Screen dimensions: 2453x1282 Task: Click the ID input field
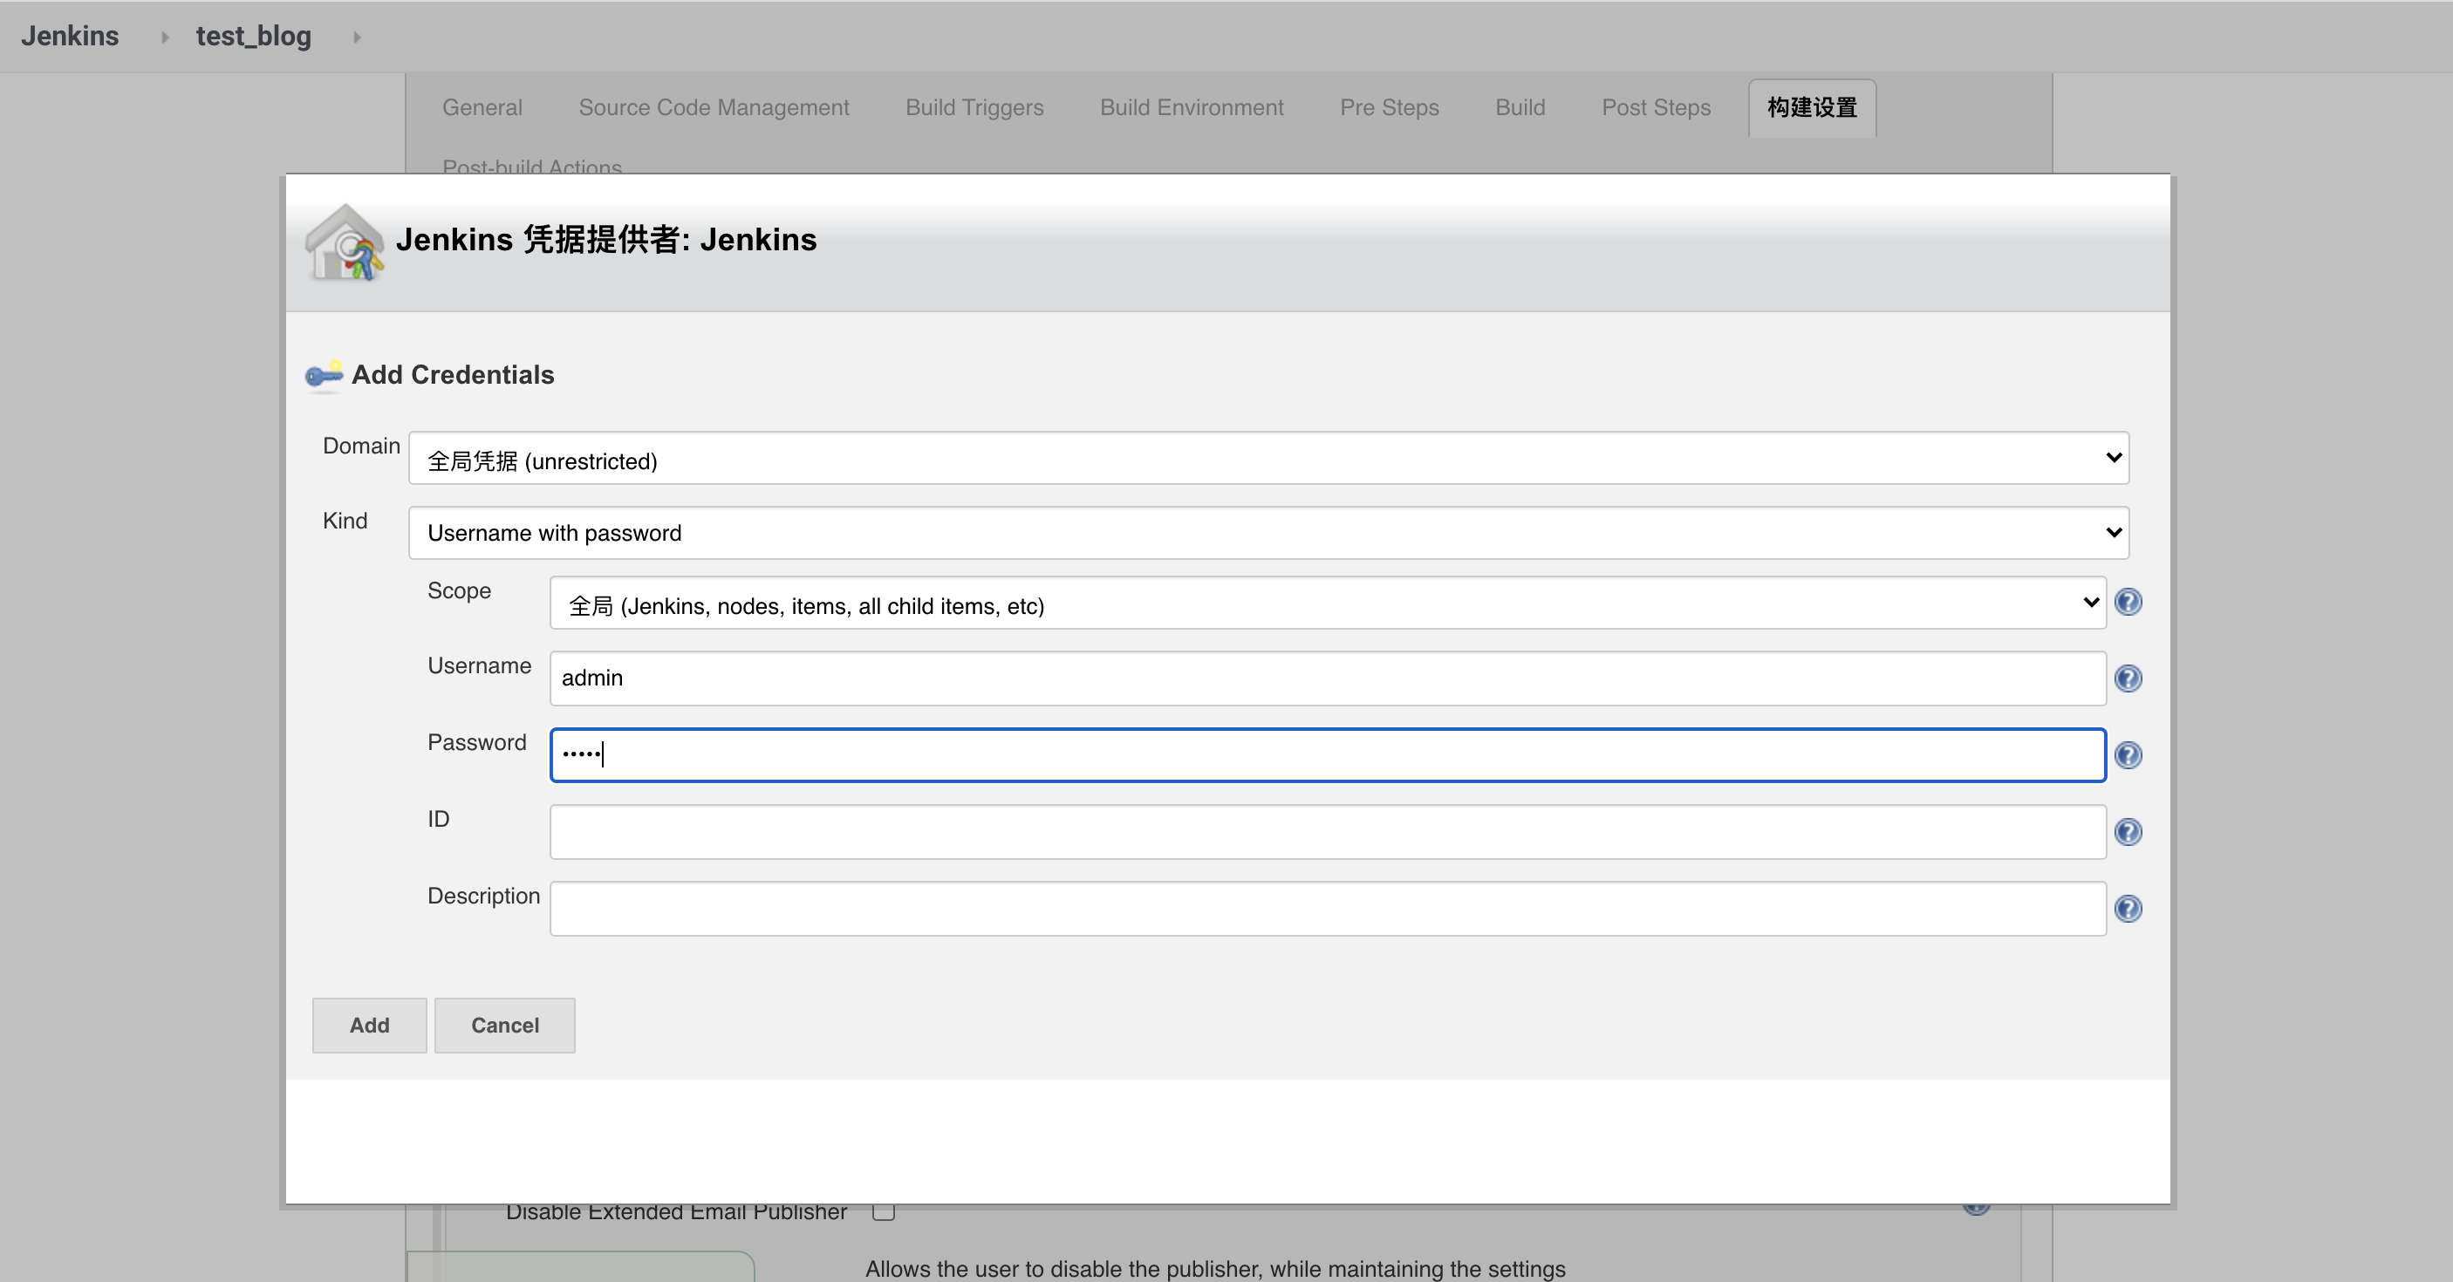(x=1325, y=829)
